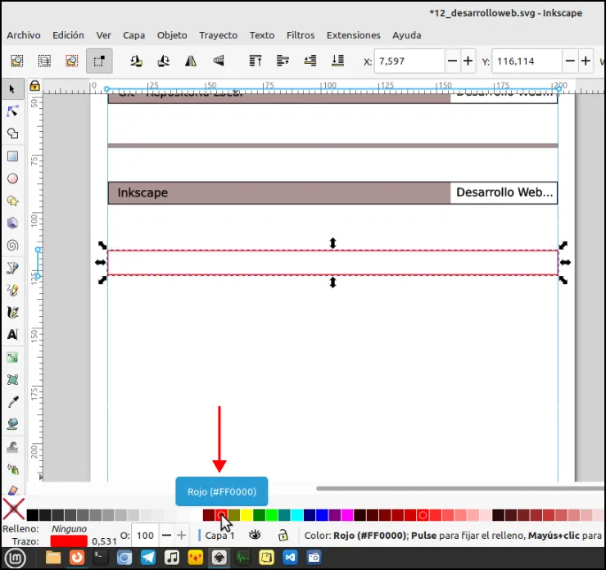
Task: Select the Spiral tool
Action: pyautogui.click(x=12, y=246)
